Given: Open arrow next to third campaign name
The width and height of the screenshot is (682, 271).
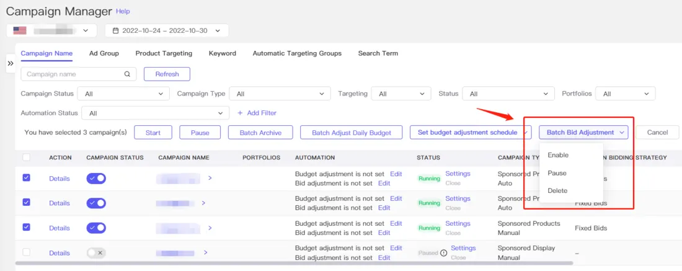Looking at the screenshot, I should 210,228.
